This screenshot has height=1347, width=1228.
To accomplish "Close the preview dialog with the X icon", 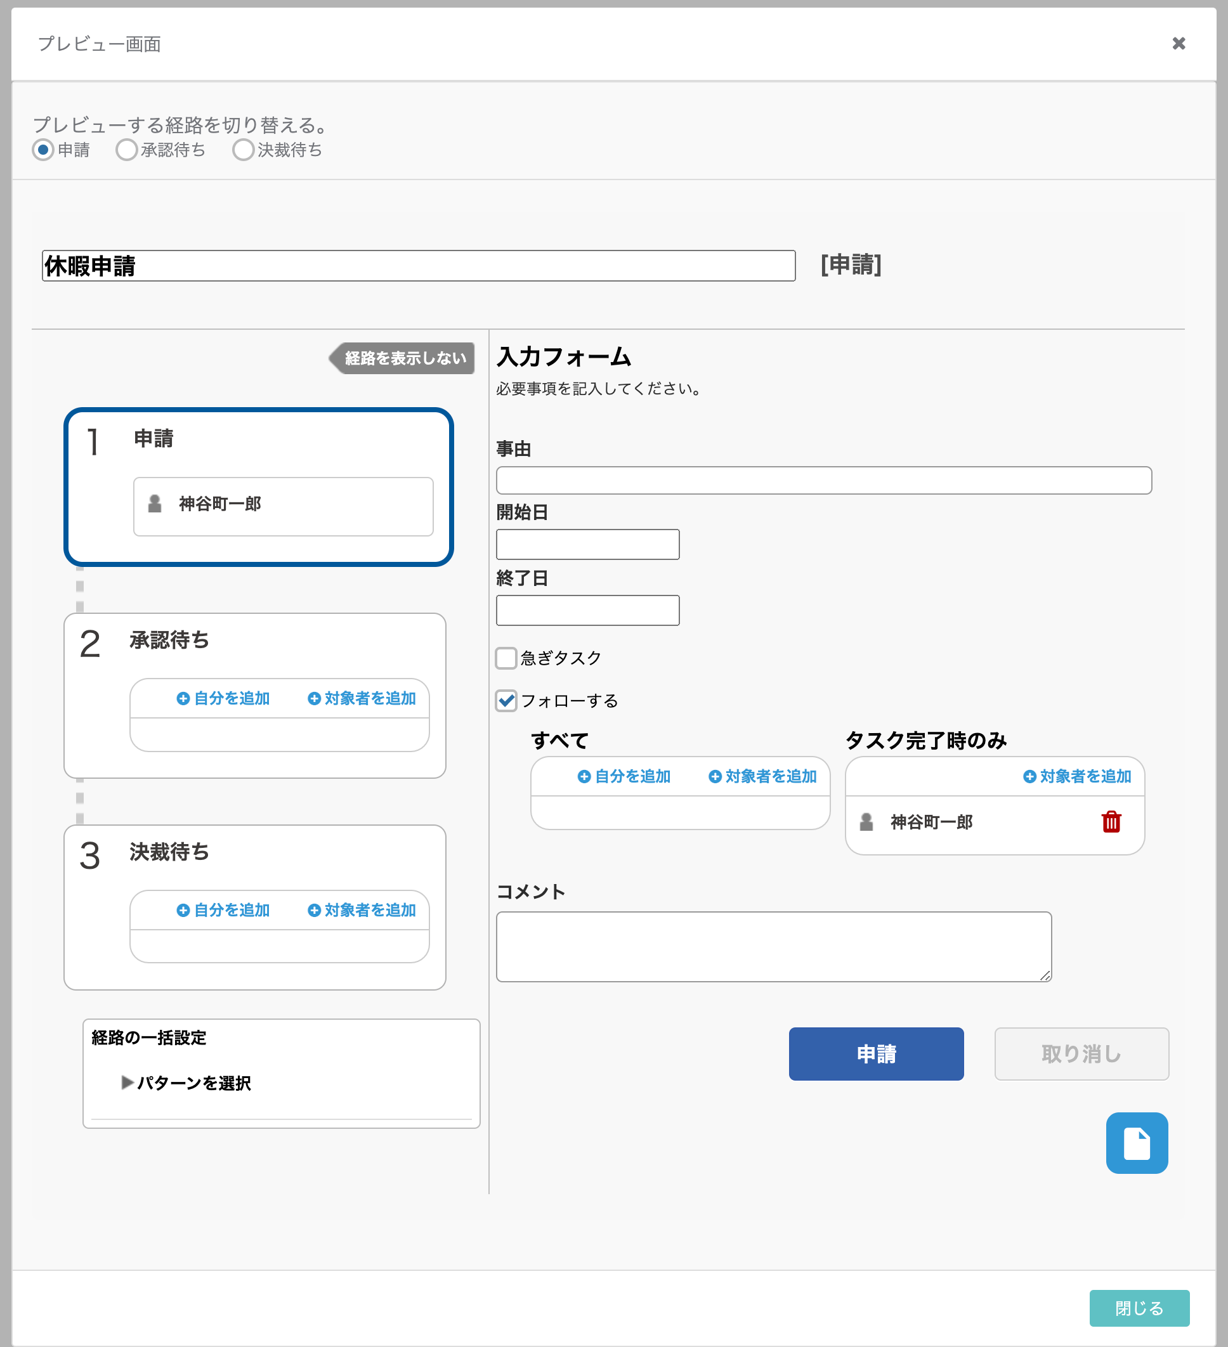I will point(1179,43).
